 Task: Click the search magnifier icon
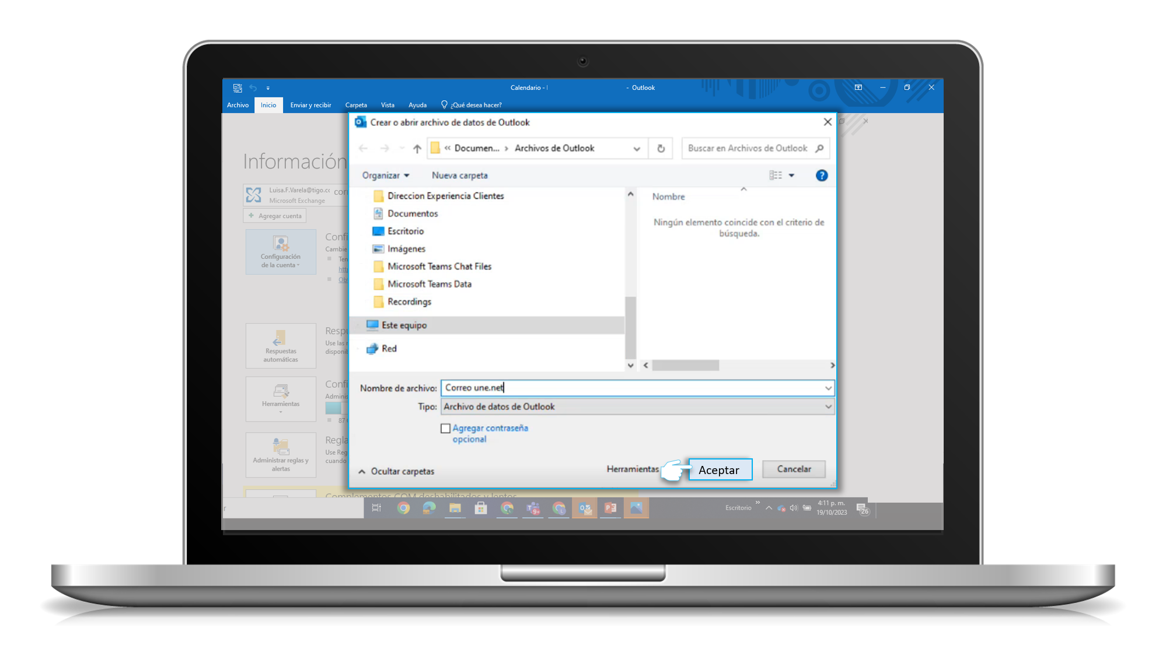[x=819, y=148]
